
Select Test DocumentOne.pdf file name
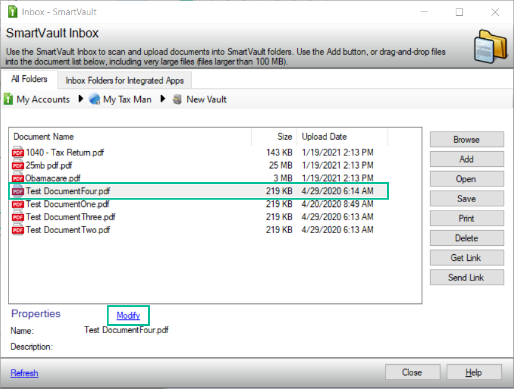pos(67,204)
